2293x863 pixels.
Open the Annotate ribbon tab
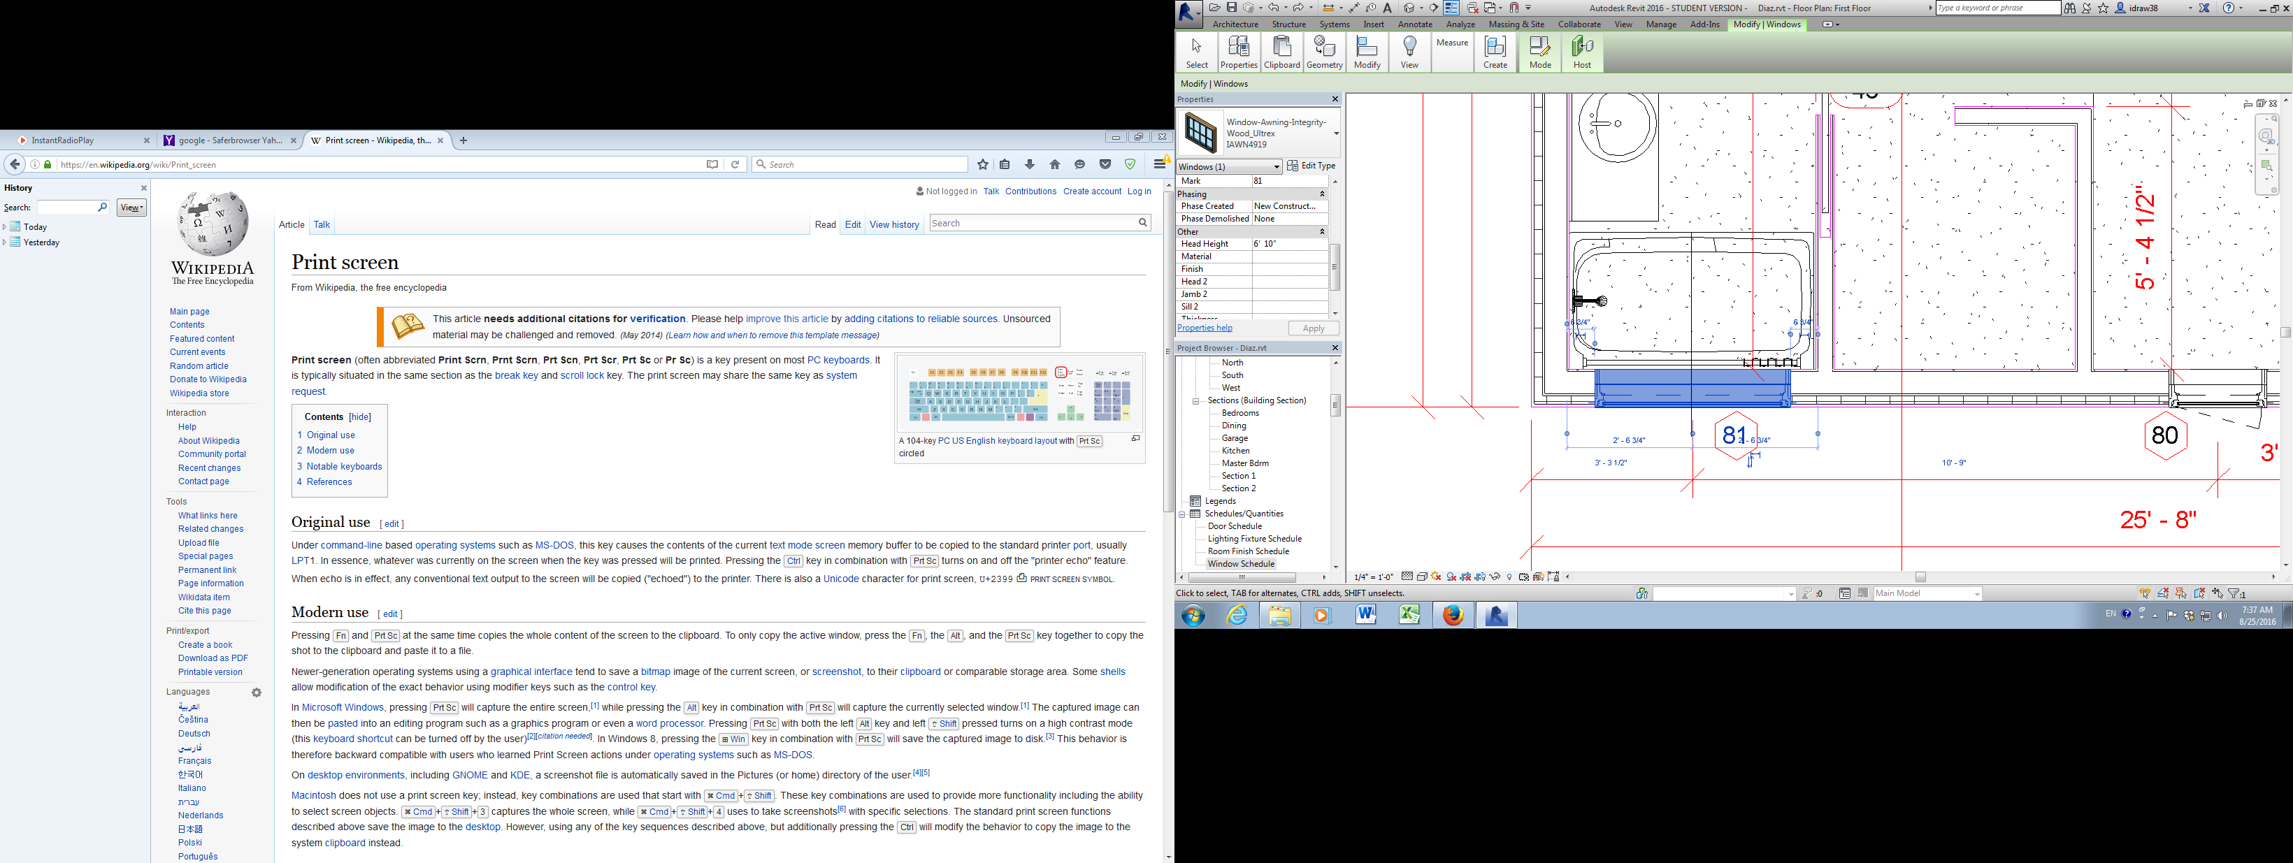[1414, 25]
